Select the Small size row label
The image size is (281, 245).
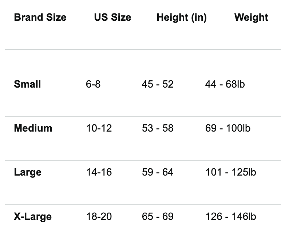[27, 84]
